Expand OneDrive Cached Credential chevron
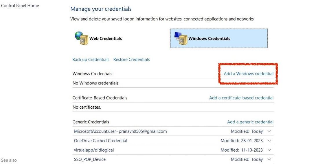318x164 pixels. point(269,141)
